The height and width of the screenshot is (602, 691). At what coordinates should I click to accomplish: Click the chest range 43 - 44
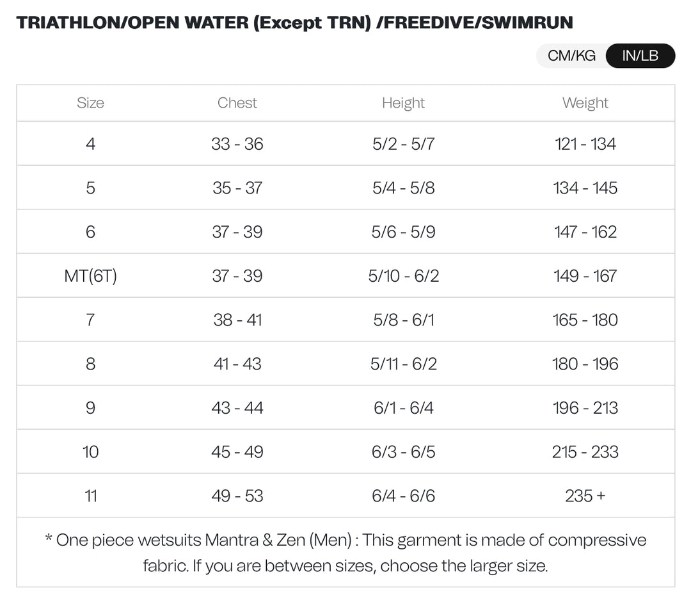[x=237, y=407]
